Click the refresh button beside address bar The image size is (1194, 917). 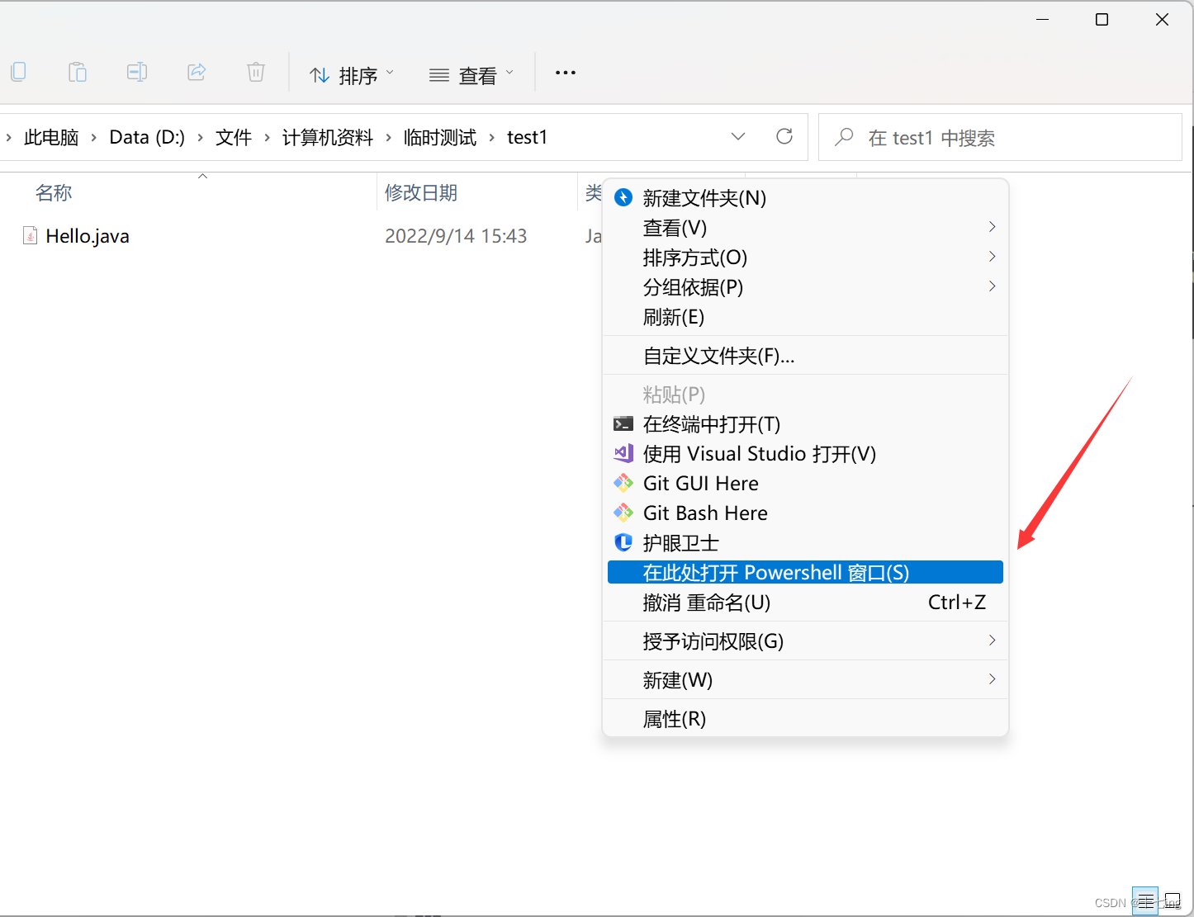(x=784, y=136)
